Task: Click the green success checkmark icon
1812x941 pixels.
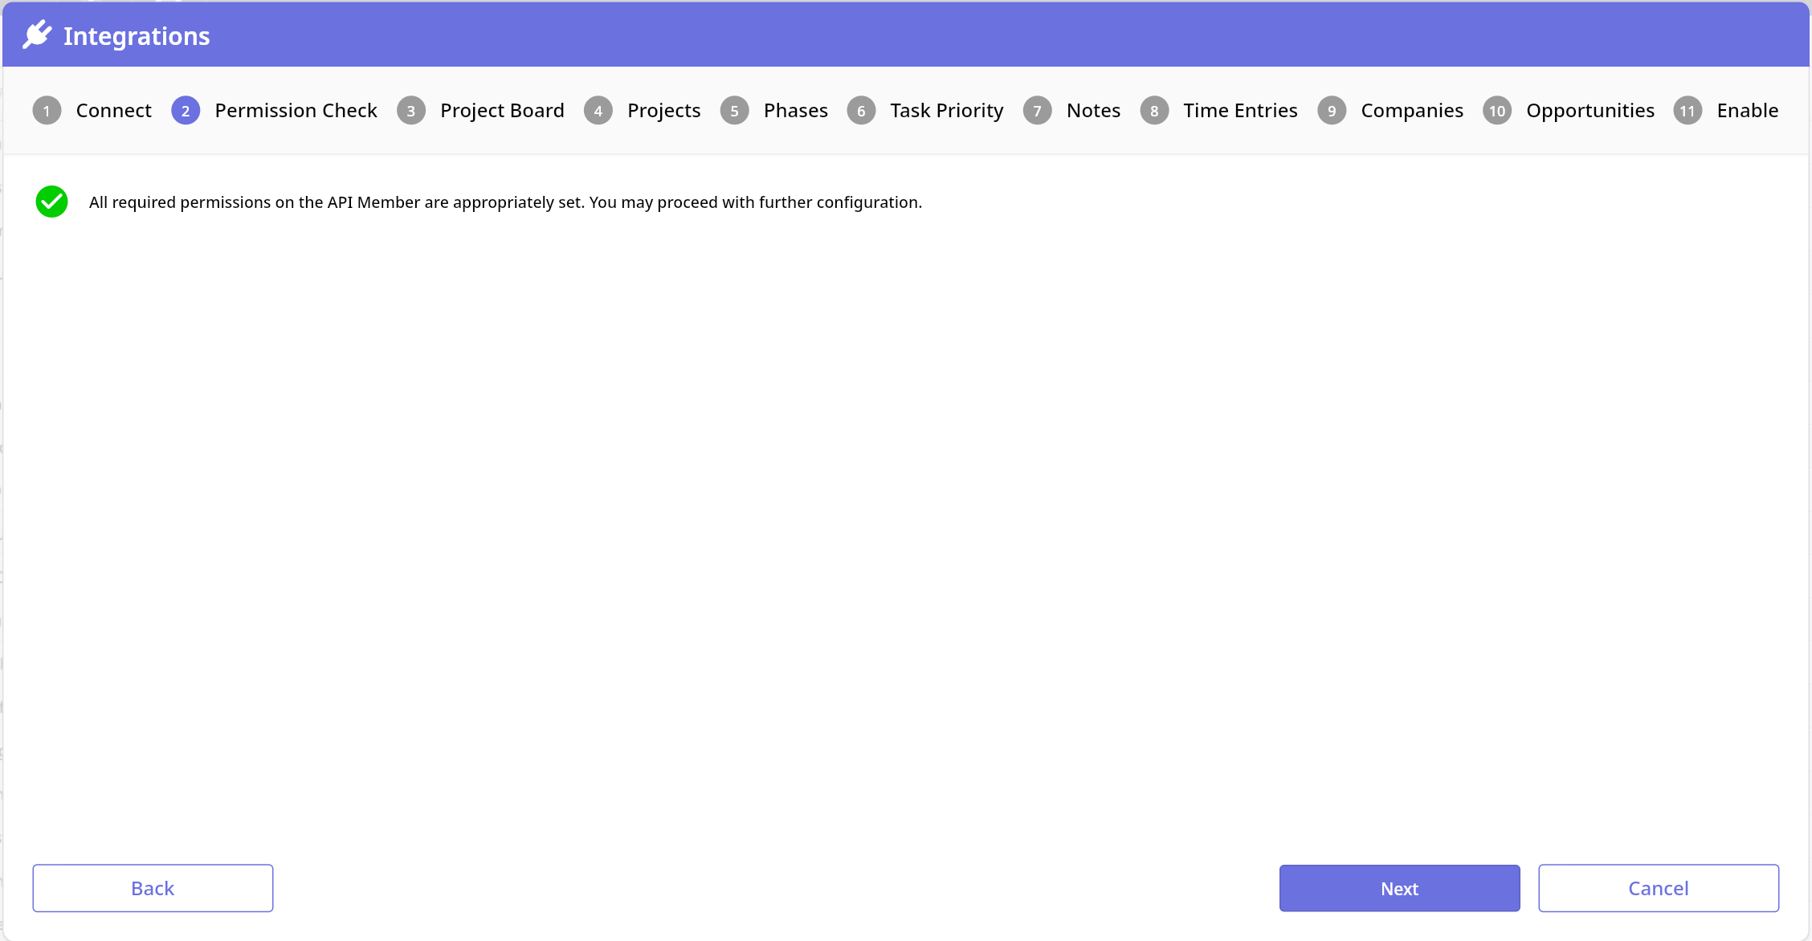Action: (x=51, y=202)
